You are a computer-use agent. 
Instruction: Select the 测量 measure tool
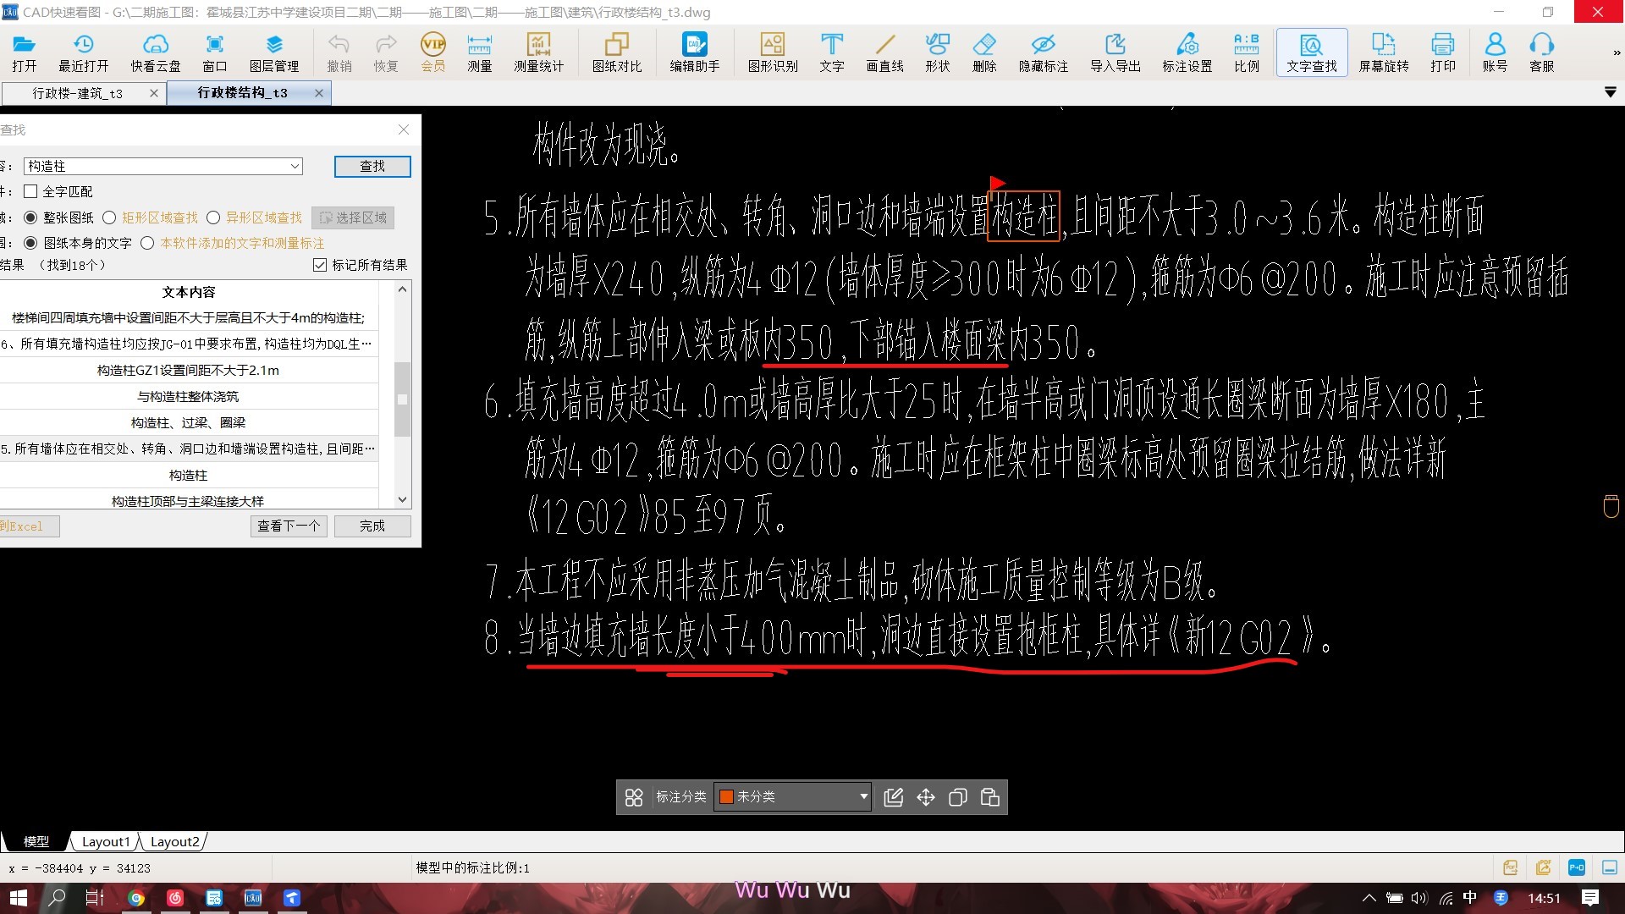(x=479, y=52)
